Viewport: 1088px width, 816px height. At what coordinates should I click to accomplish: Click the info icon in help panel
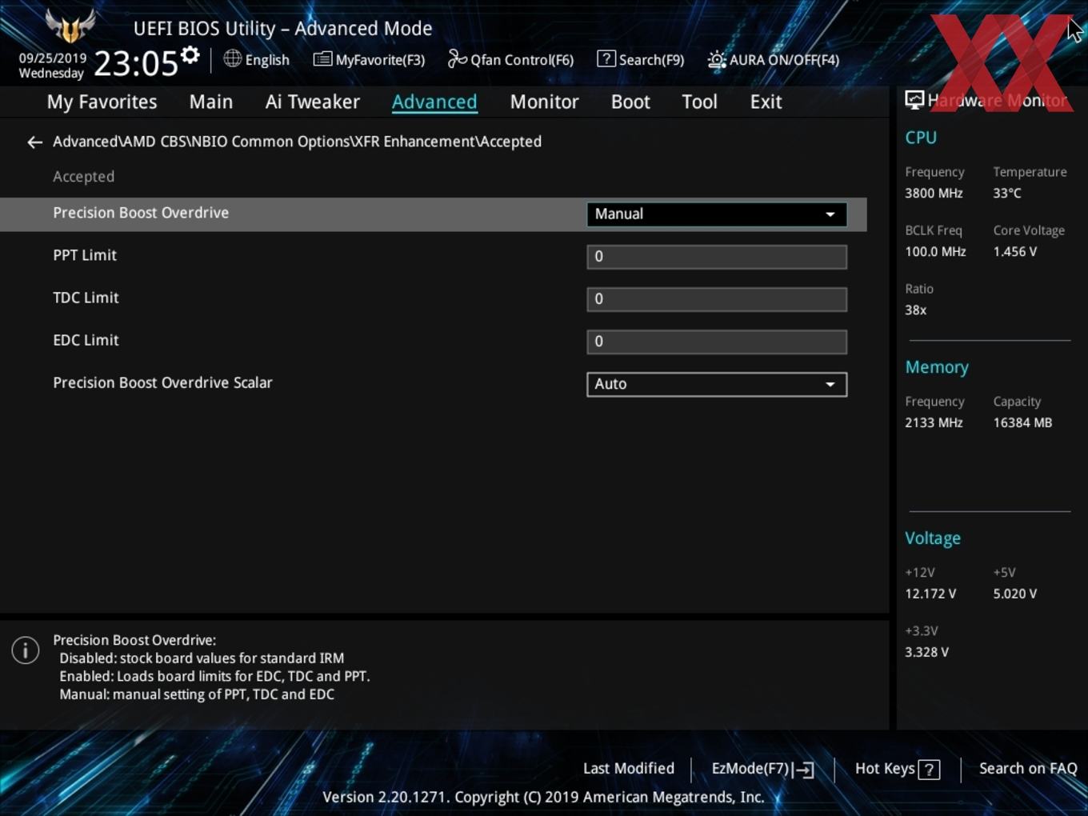point(26,650)
